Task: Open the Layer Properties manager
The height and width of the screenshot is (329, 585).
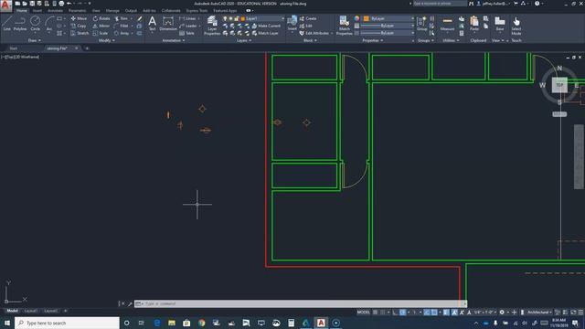Action: click(212, 26)
